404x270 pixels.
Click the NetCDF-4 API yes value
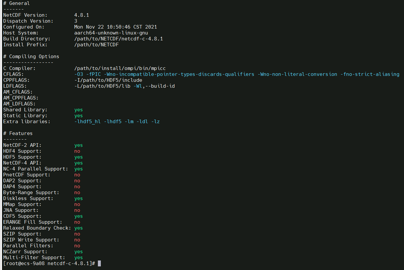(x=79, y=163)
